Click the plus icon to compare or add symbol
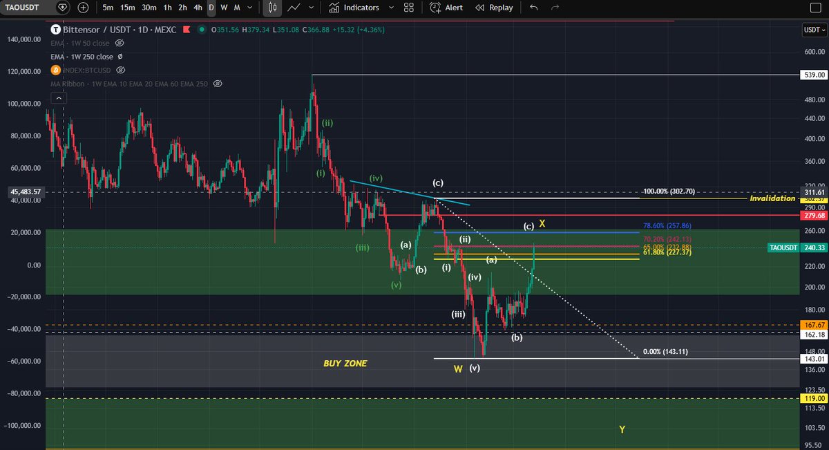Screen dimensions: 829x450 pyautogui.click(x=83, y=8)
